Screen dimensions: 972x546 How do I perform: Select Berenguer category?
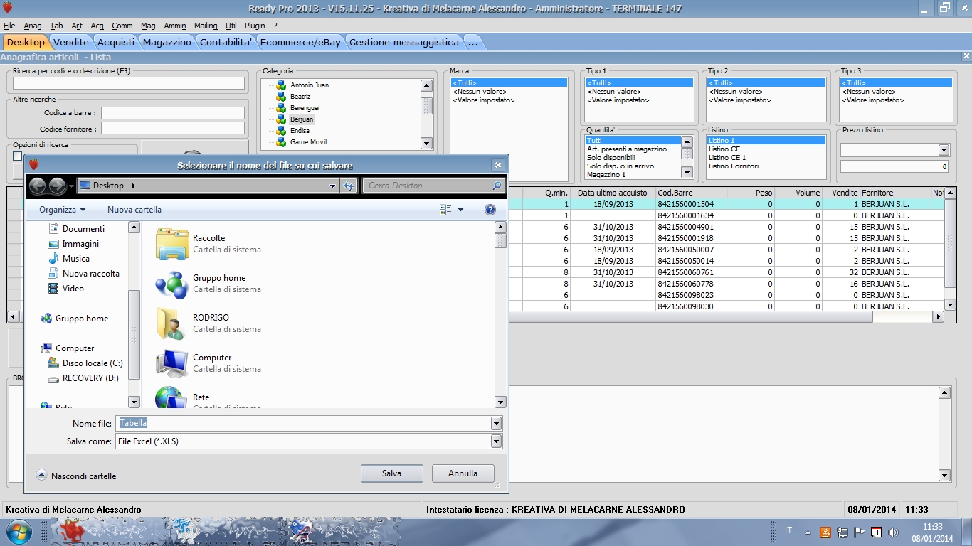305,108
